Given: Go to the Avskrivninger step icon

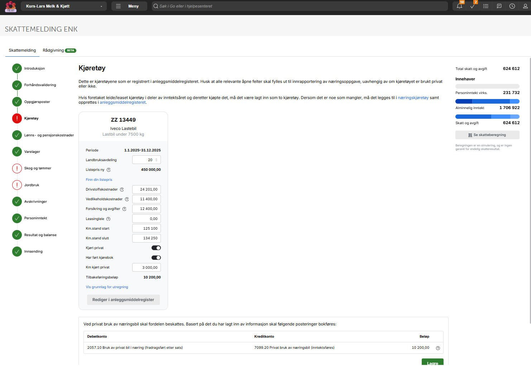Looking at the screenshot, I should pos(17,202).
